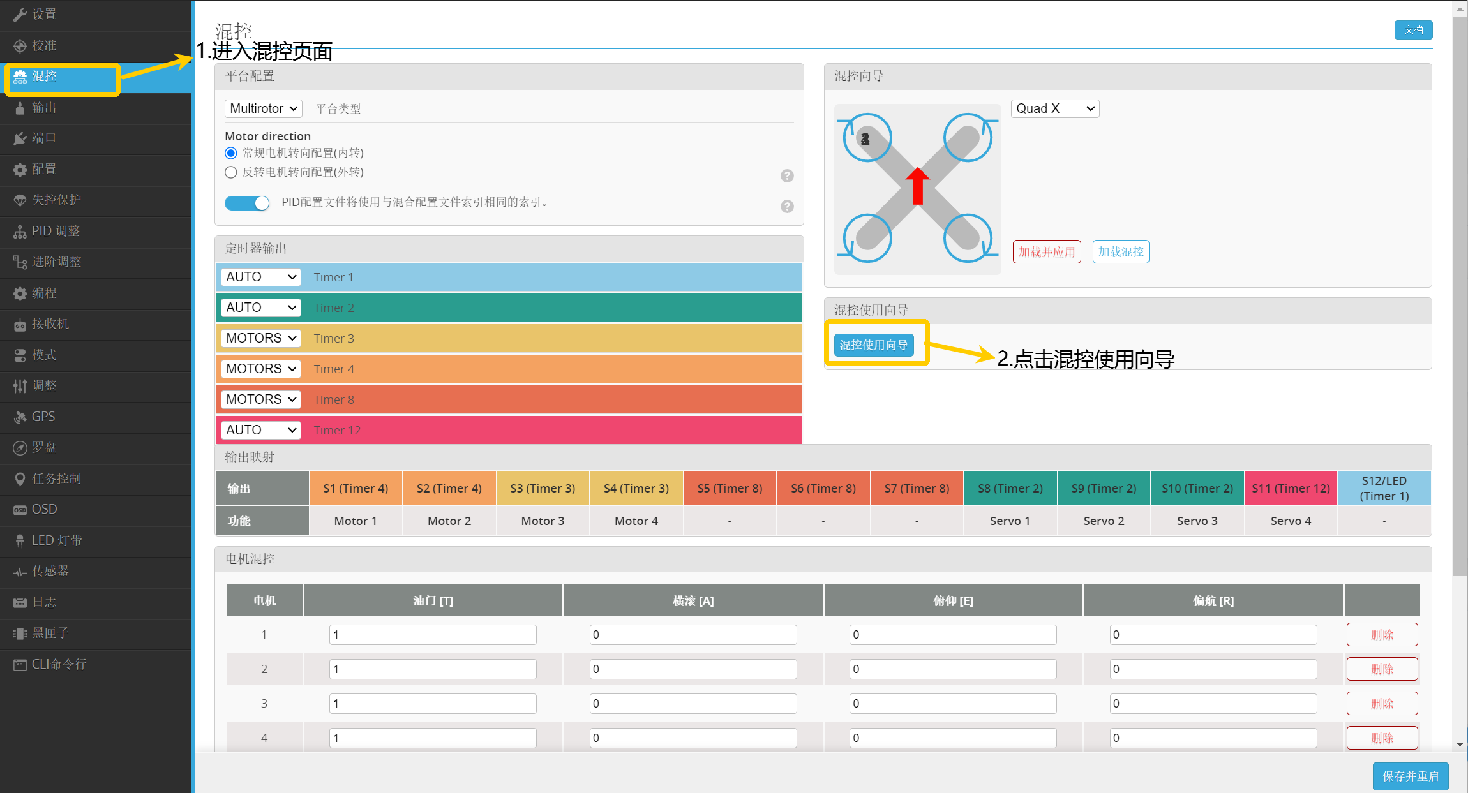Click the help icon beside motor direction

pyautogui.click(x=787, y=176)
